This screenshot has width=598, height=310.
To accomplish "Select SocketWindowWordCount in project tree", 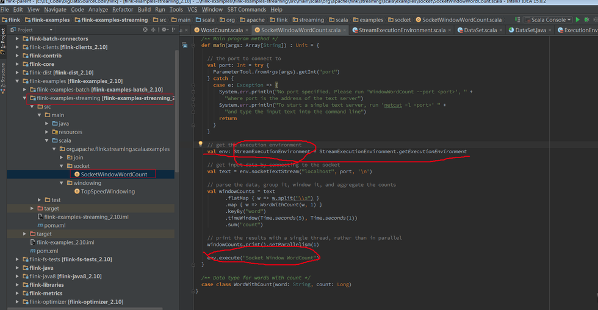I will click(x=110, y=175).
